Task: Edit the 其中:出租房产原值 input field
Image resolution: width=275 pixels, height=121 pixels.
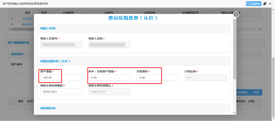Action: (x=109, y=78)
